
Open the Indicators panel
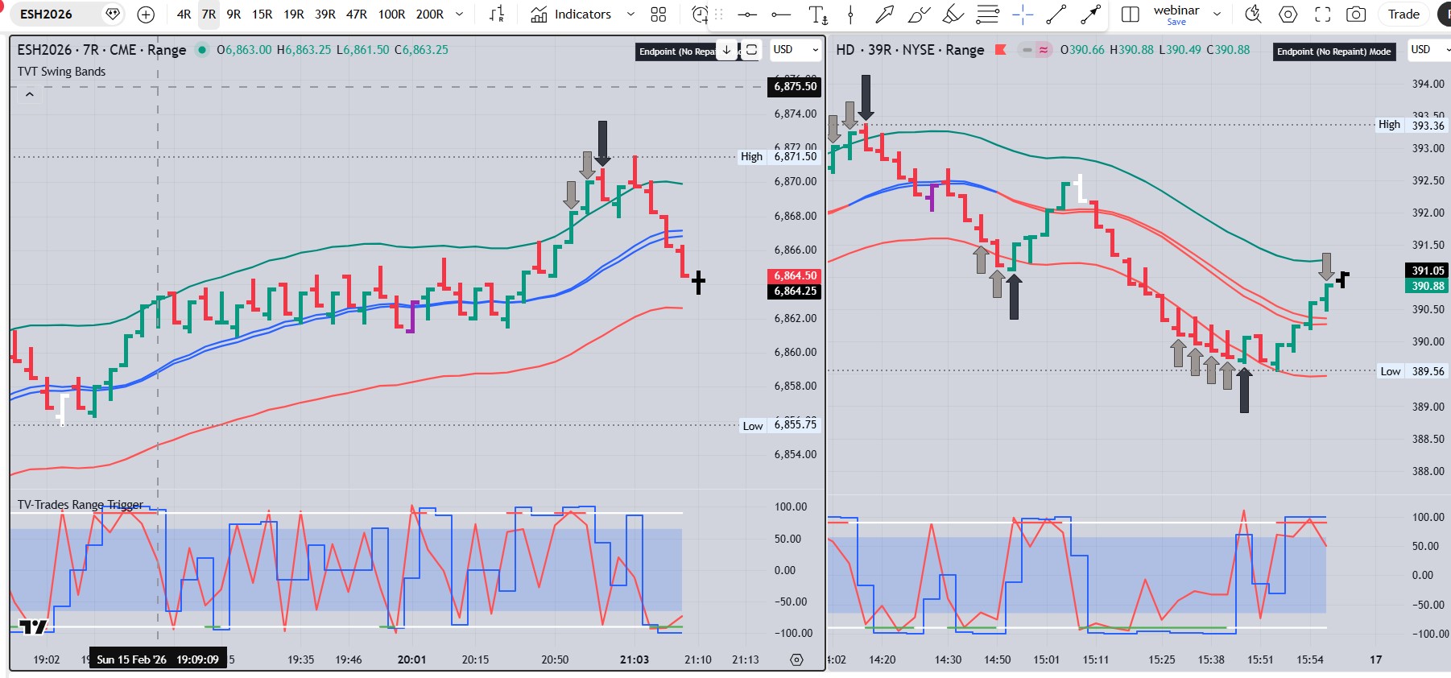tap(571, 14)
